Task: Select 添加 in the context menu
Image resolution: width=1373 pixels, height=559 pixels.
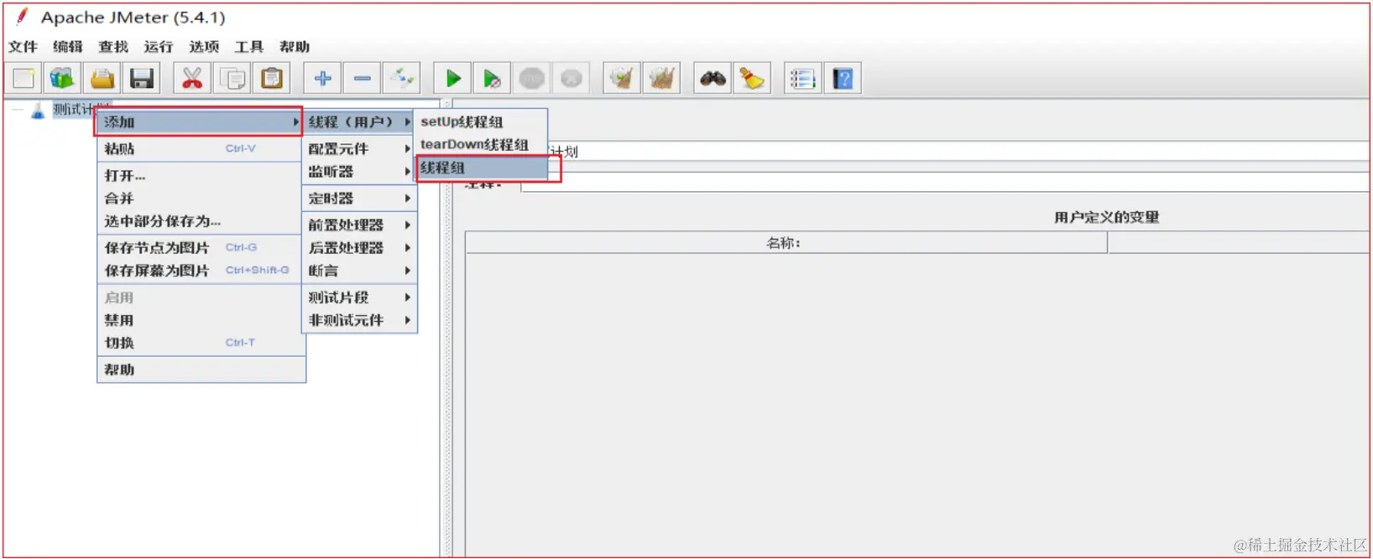Action: pos(199,122)
